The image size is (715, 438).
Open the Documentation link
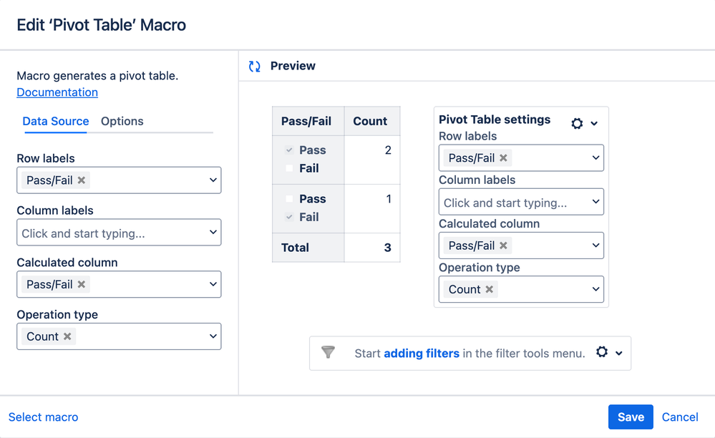57,92
